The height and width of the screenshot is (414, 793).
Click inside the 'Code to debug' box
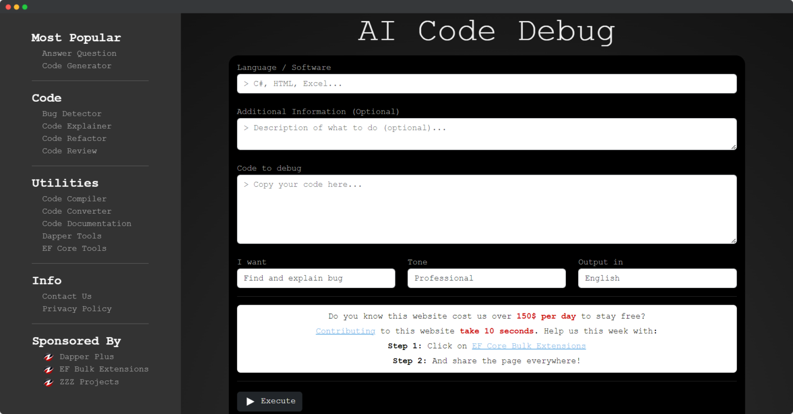coord(486,209)
